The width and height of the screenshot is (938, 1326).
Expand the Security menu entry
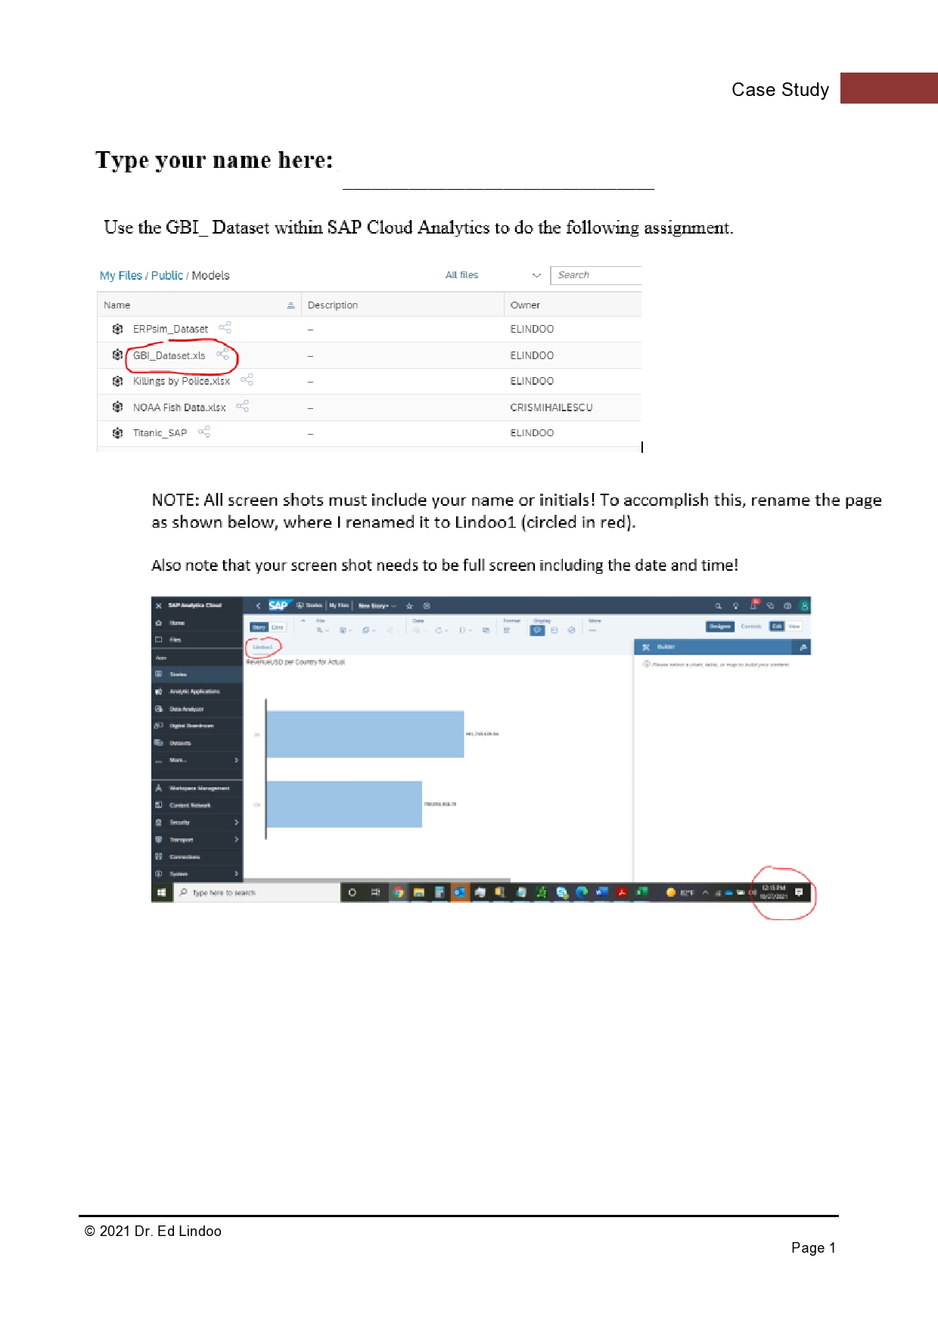[197, 822]
